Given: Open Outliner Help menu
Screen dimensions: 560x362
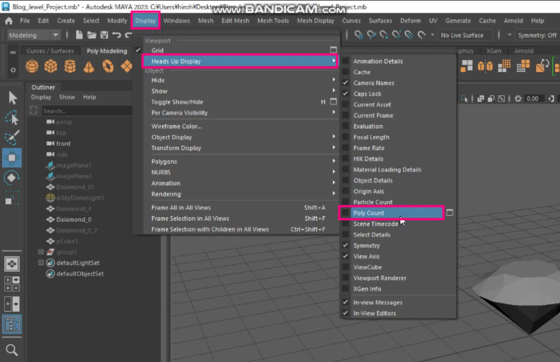Looking at the screenshot, I should click(x=89, y=97).
